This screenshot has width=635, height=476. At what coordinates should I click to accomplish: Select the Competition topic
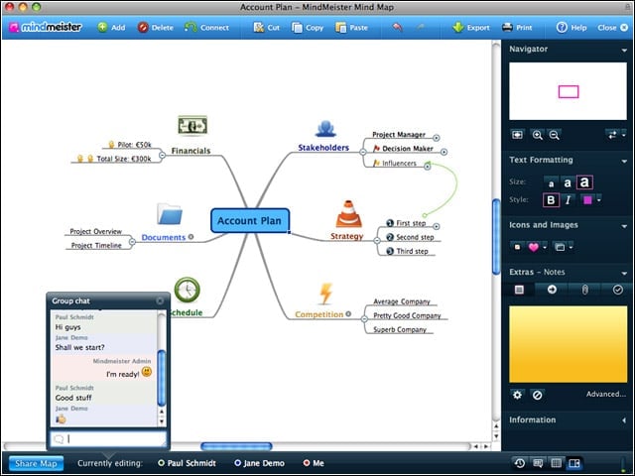(319, 314)
